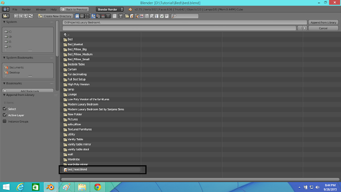Open the Render menu
Screen dimensions: 341x192
point(26,10)
